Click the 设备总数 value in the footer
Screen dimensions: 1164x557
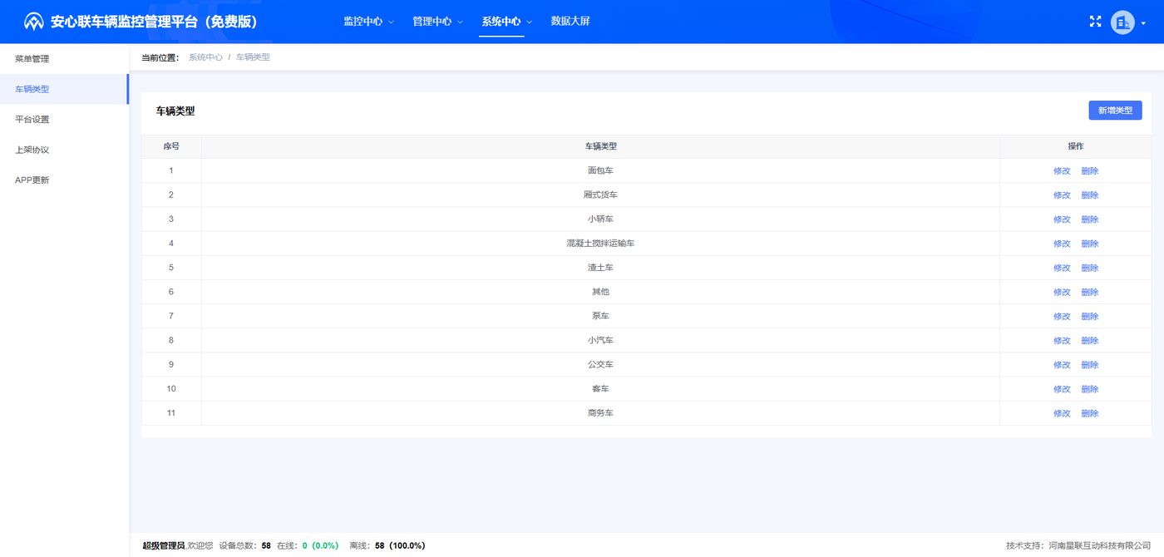[x=266, y=545]
